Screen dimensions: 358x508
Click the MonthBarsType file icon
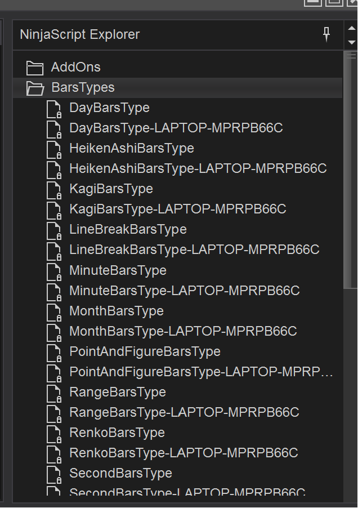[x=53, y=313]
